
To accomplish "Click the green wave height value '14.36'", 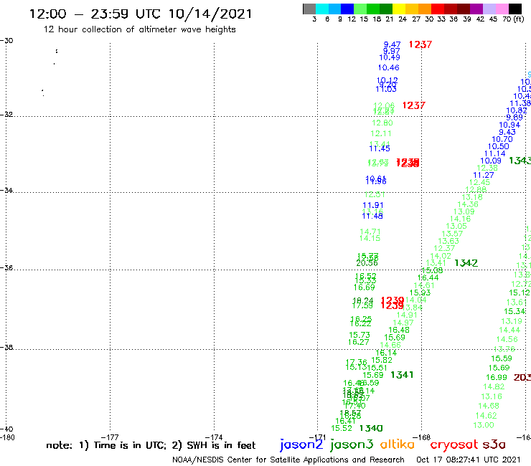I will 468,204.
